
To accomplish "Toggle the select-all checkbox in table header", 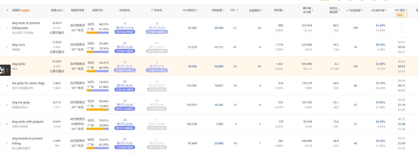I will 1,10.
